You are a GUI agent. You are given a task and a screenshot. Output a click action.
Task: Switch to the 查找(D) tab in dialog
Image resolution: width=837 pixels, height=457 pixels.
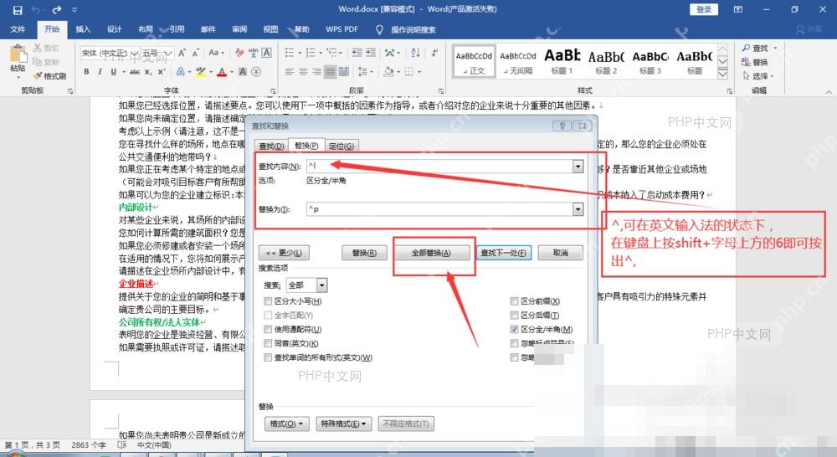271,146
